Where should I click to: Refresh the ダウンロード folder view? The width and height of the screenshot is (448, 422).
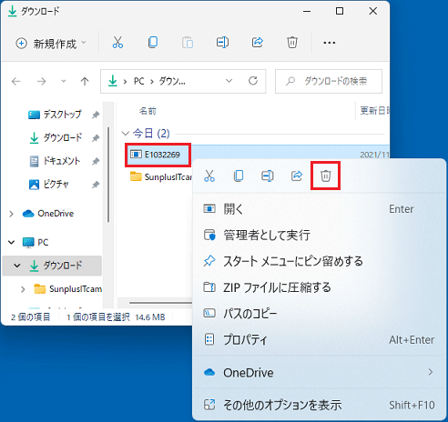(x=253, y=81)
